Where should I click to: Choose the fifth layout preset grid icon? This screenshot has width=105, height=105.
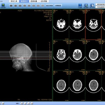(x=29, y=6)
